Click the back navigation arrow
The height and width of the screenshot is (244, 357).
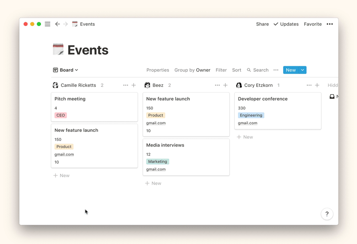(x=57, y=24)
